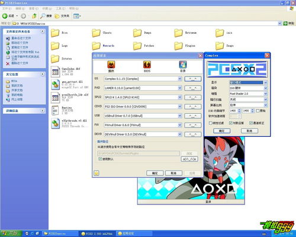Open the View (V) menu in Explorer

pos(34,8)
